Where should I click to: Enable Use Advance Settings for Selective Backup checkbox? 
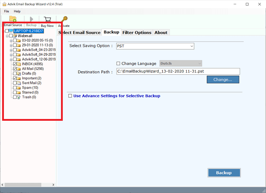pos(70,96)
